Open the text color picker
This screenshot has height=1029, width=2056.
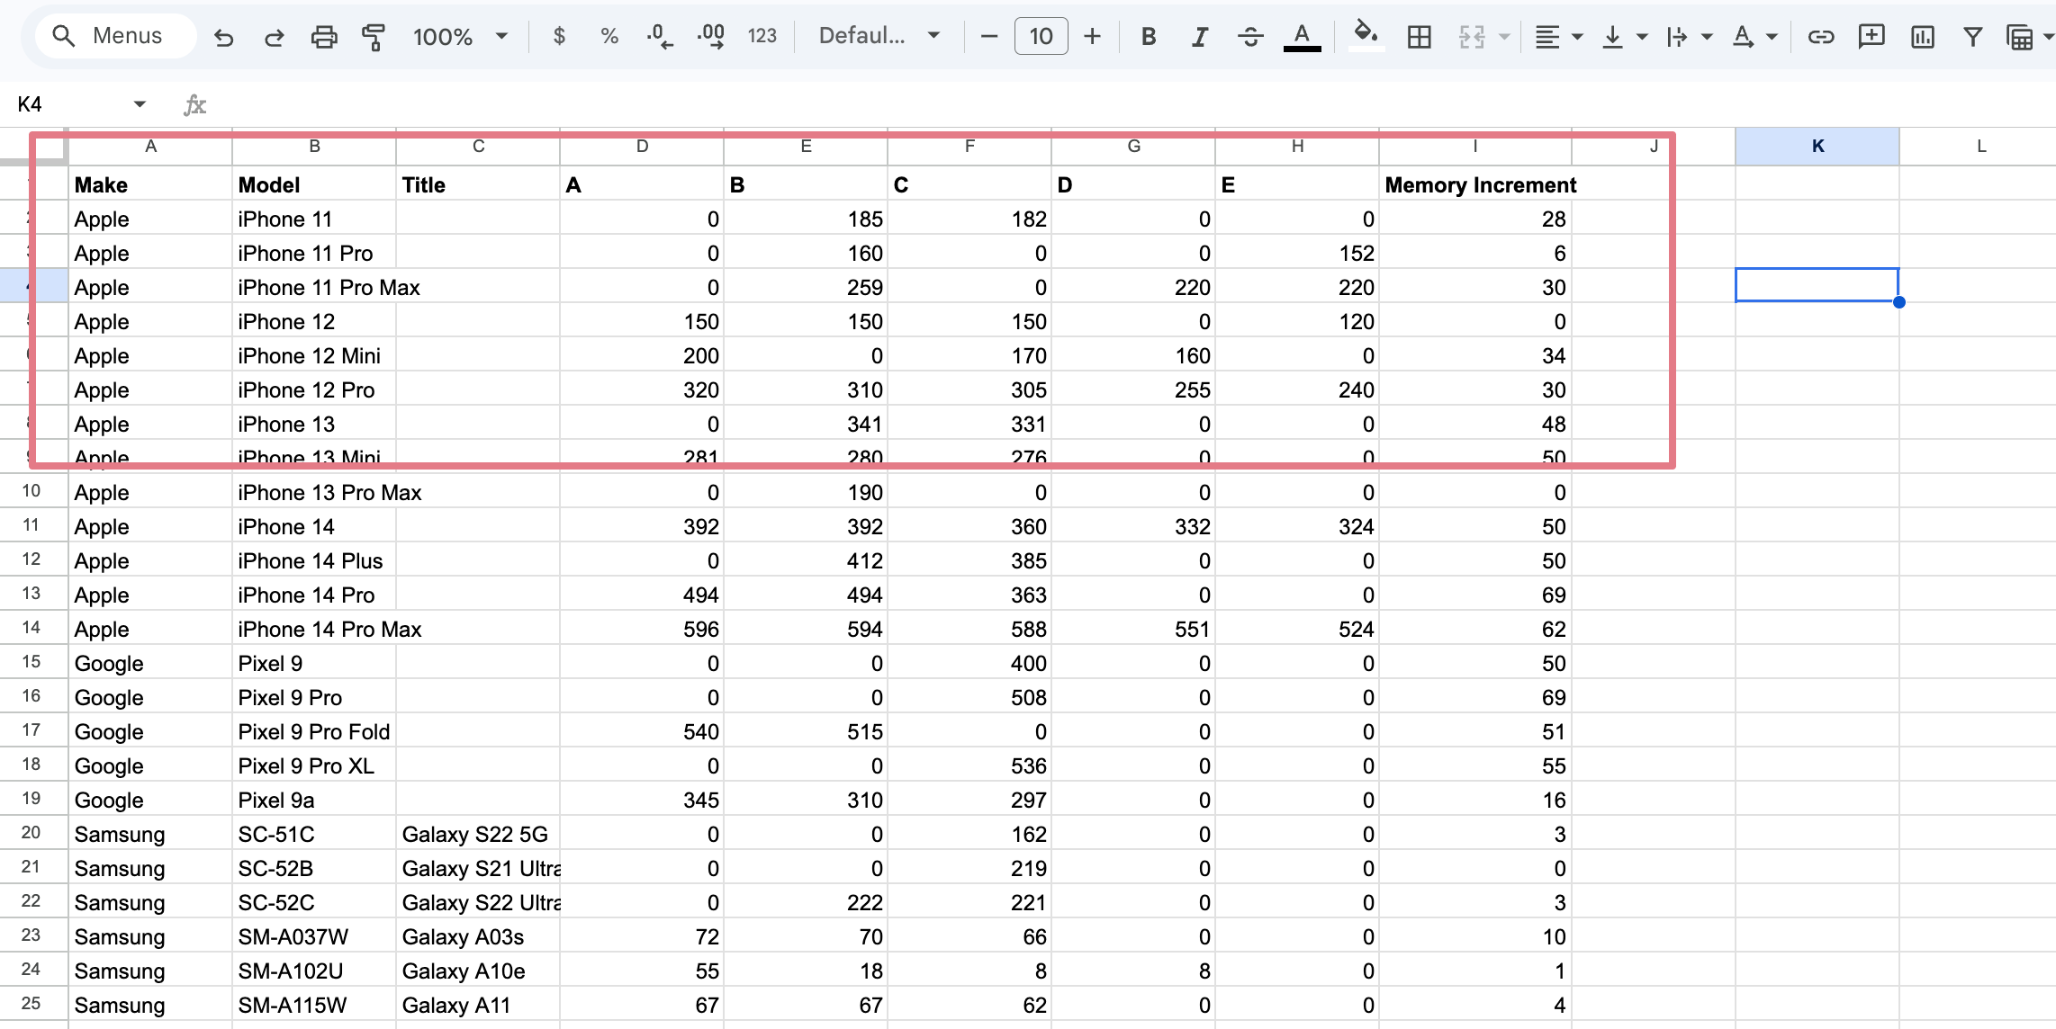tap(1302, 36)
